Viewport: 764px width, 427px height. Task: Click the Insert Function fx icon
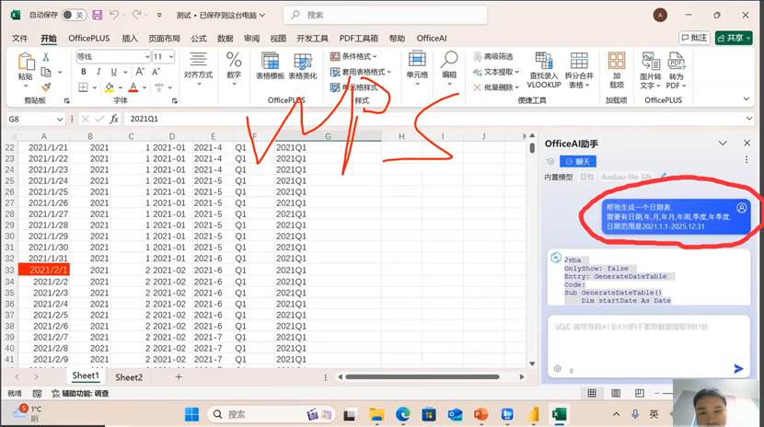114,119
